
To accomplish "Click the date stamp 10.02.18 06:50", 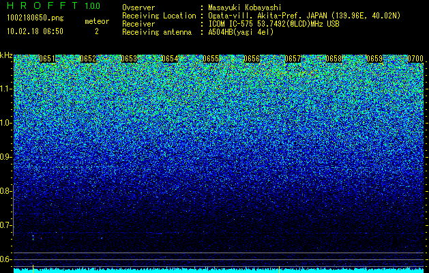I will [x=35, y=31].
